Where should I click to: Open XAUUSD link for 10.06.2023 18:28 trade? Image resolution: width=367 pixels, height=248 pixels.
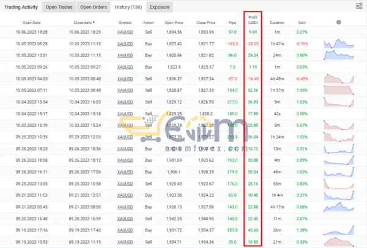pyautogui.click(x=125, y=32)
